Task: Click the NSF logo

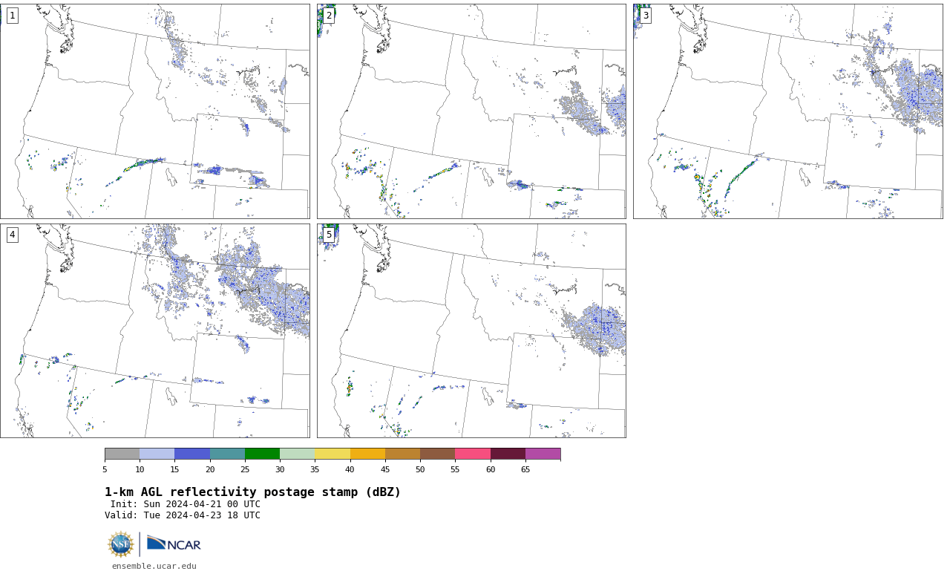Action: click(121, 544)
